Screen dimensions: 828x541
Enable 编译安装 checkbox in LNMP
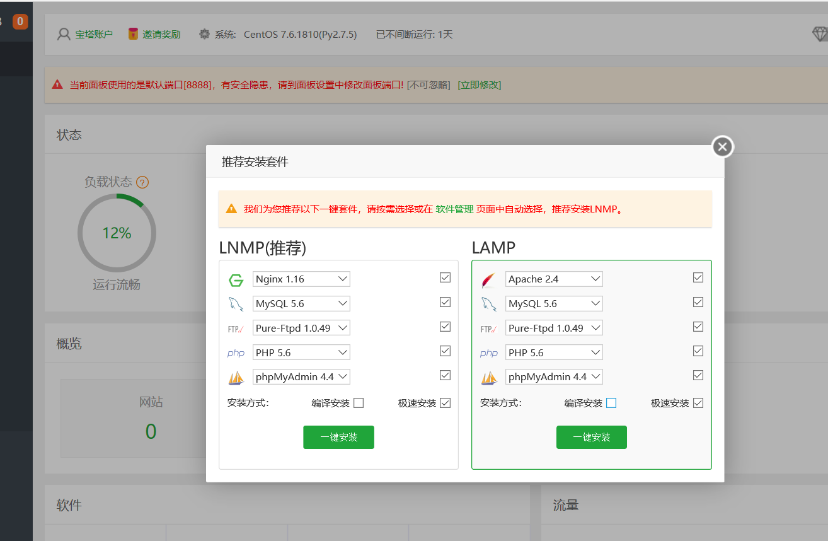pyautogui.click(x=359, y=403)
